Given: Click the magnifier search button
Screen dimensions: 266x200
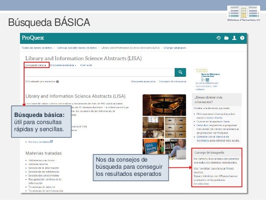Looking at the screenshot, I should tap(181, 72).
